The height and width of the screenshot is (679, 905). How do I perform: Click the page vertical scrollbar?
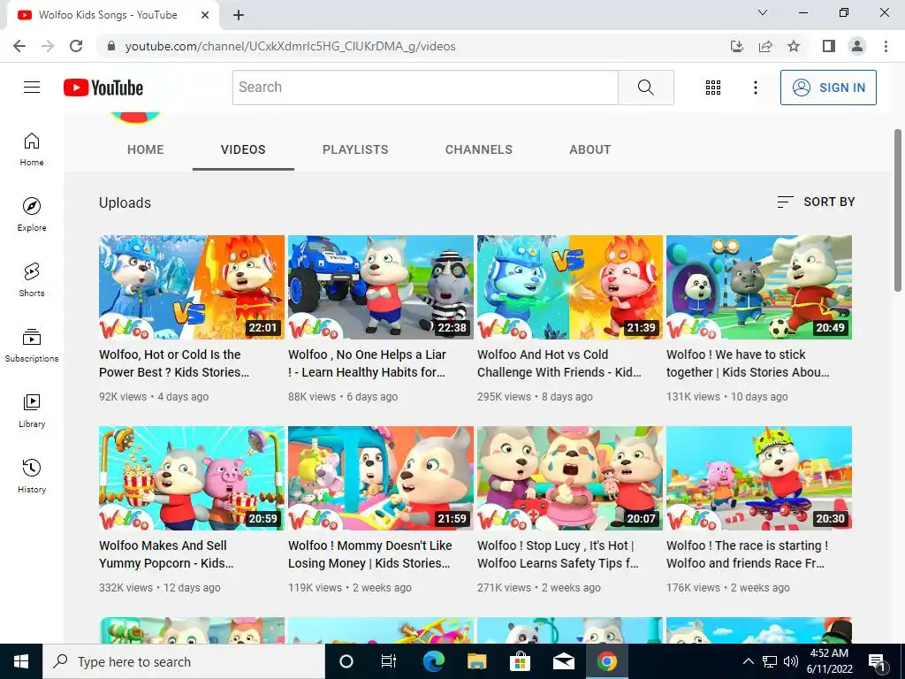pyautogui.click(x=898, y=210)
